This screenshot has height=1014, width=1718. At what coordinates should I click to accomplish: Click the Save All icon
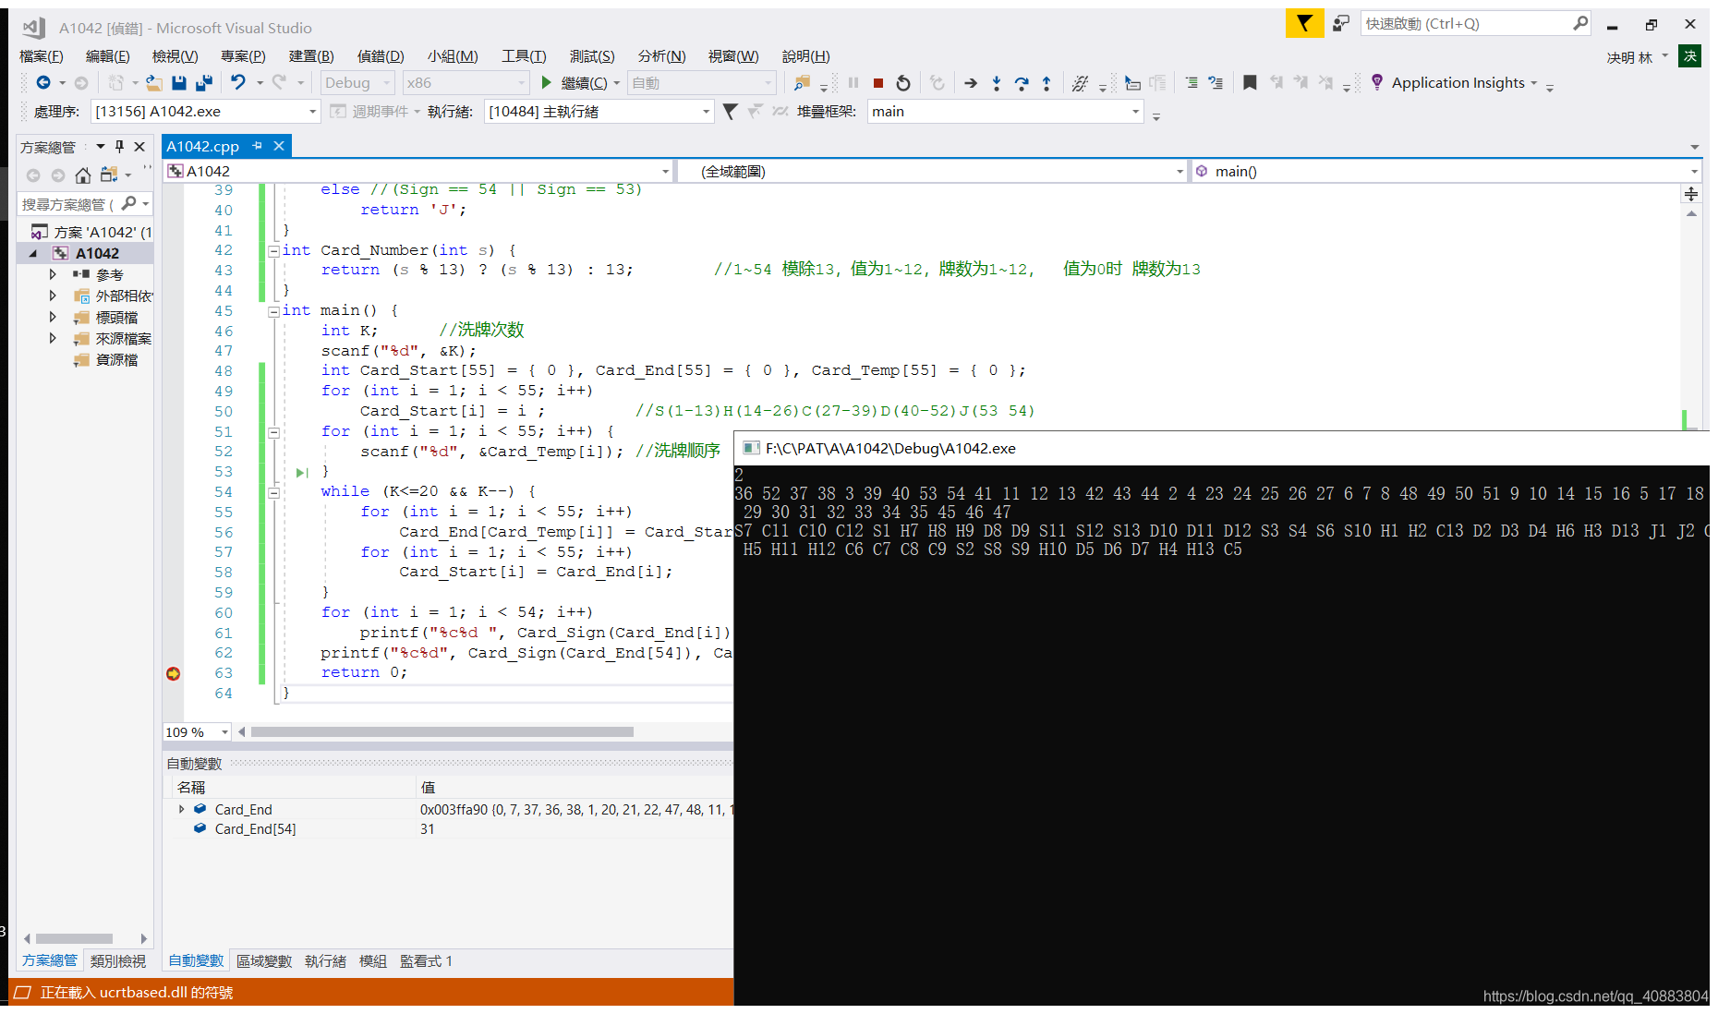pyautogui.click(x=204, y=83)
